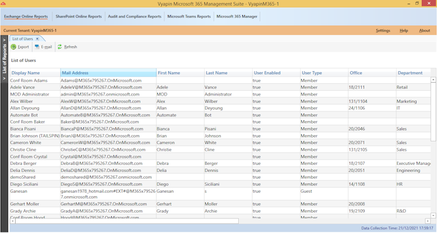Close the List of Users tab
The image size is (437, 233).
(x=37, y=39)
